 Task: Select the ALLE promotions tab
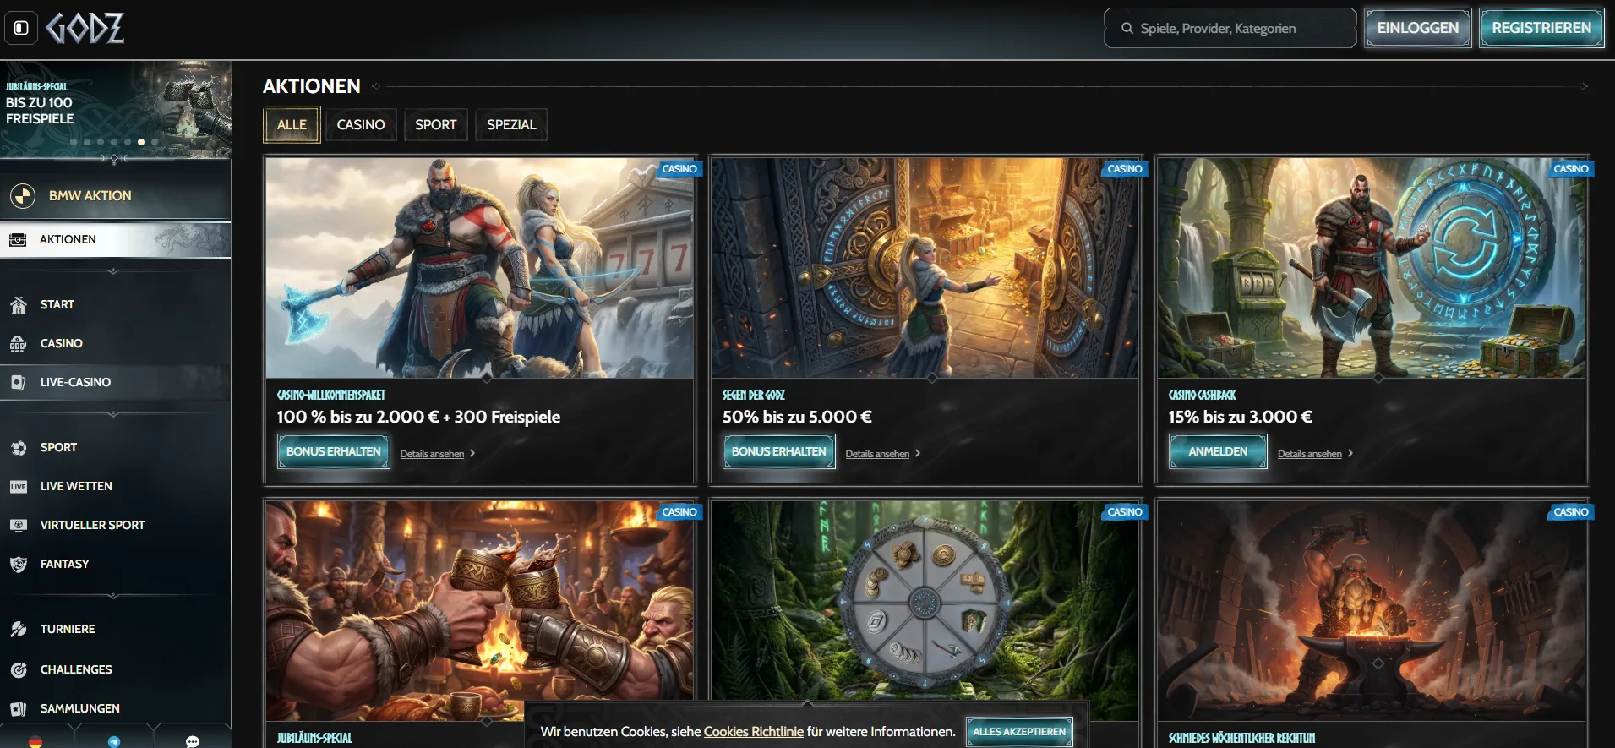click(292, 125)
